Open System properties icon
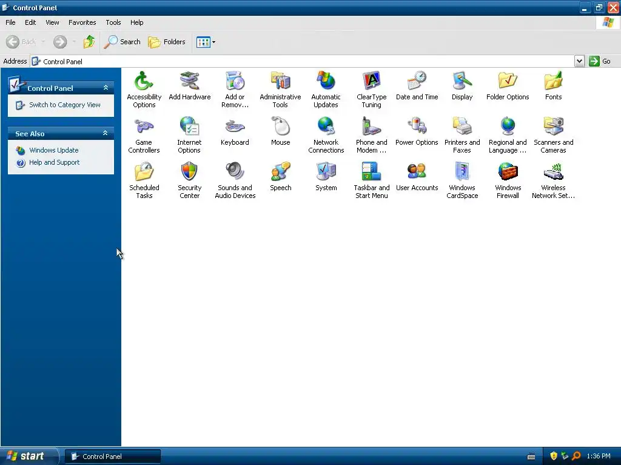This screenshot has width=621, height=465. coord(326,177)
